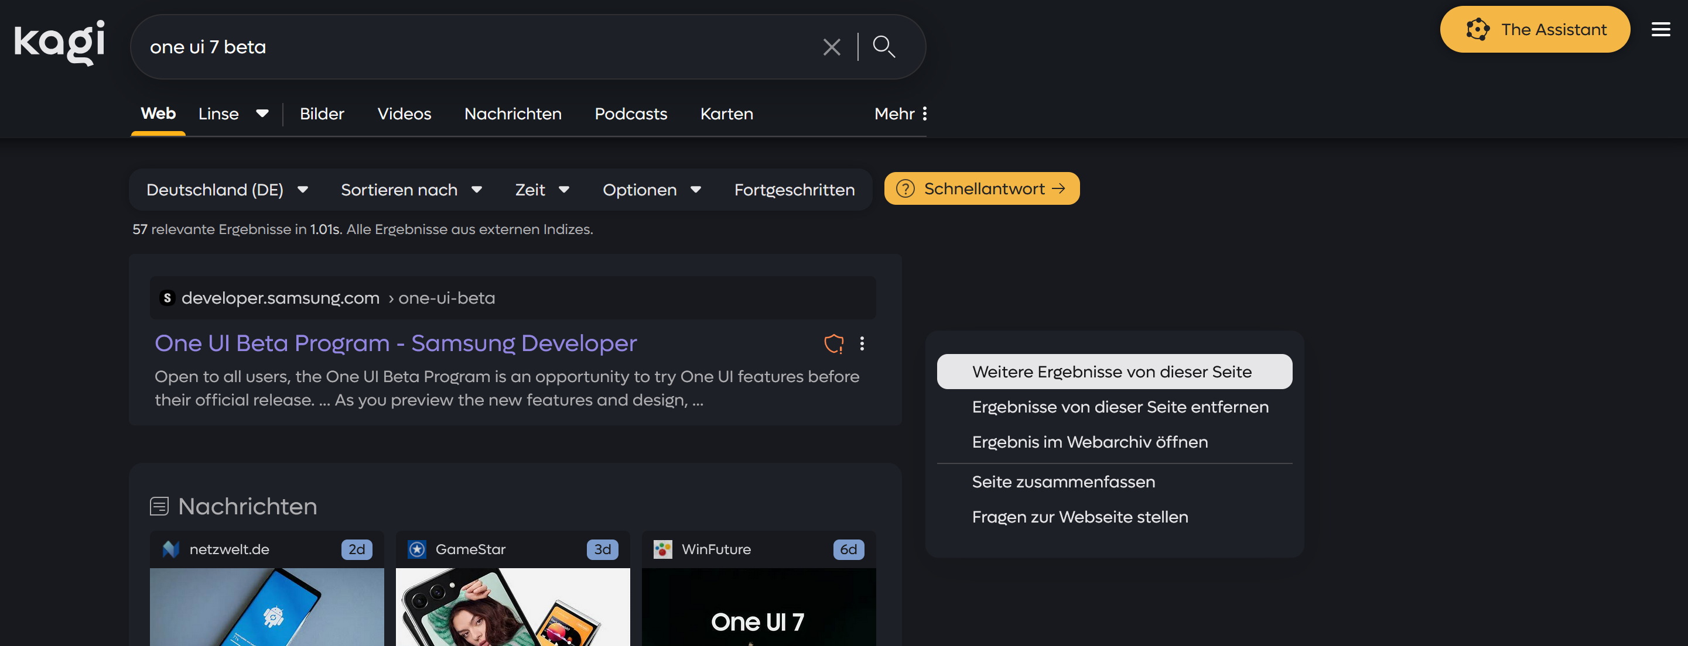Expand the Sortieren nach dropdown

(x=412, y=190)
